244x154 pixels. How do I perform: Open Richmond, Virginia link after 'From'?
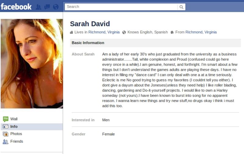201,32
